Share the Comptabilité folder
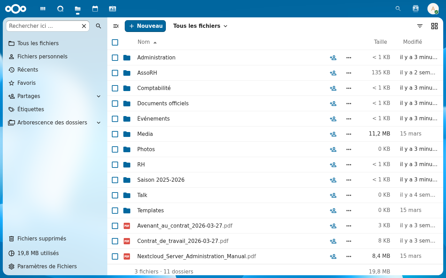Viewport: 446px width, 278px height. pyautogui.click(x=333, y=88)
